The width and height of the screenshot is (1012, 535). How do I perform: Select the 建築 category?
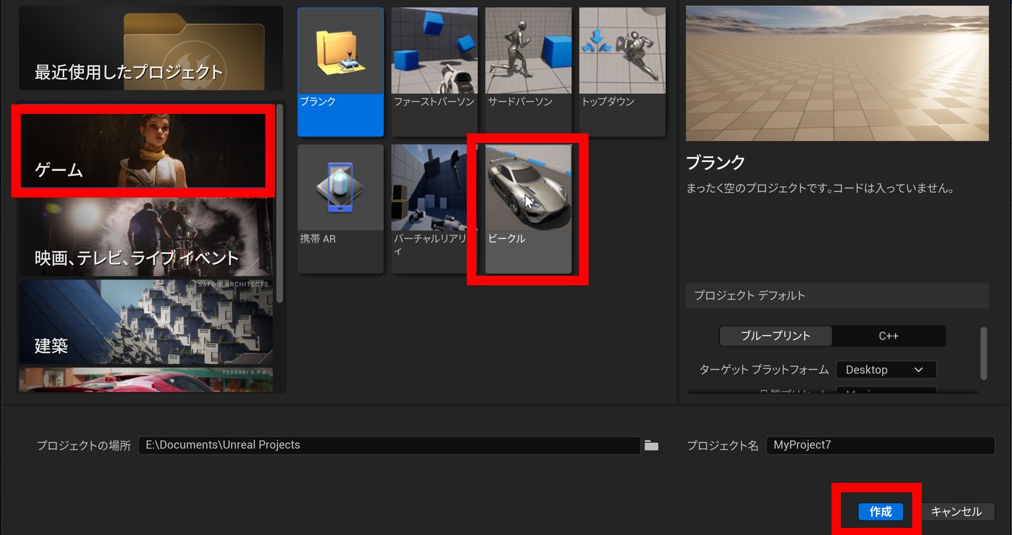pyautogui.click(x=146, y=322)
